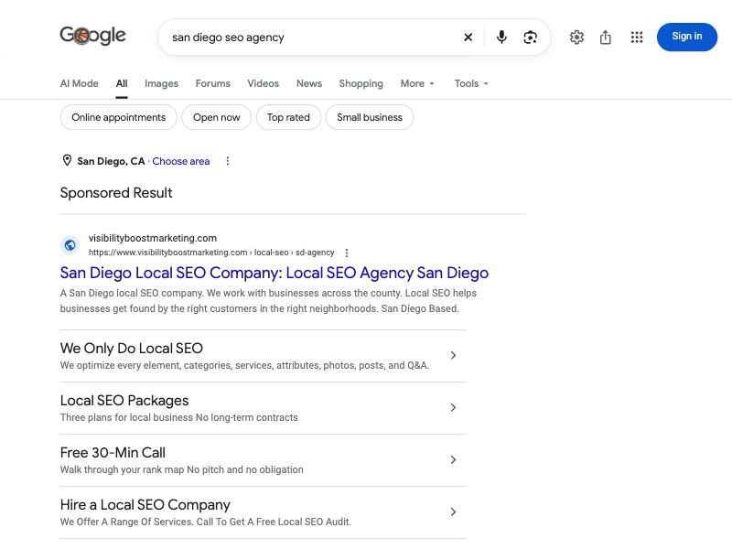Click chevron for Local SEO Packages
This screenshot has height=549, width=732.
click(453, 407)
